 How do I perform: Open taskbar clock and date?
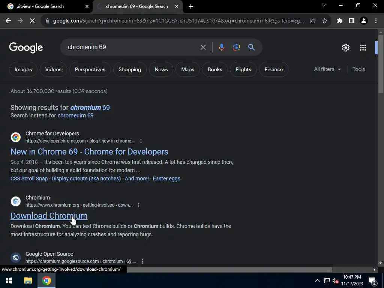pyautogui.click(x=352, y=280)
